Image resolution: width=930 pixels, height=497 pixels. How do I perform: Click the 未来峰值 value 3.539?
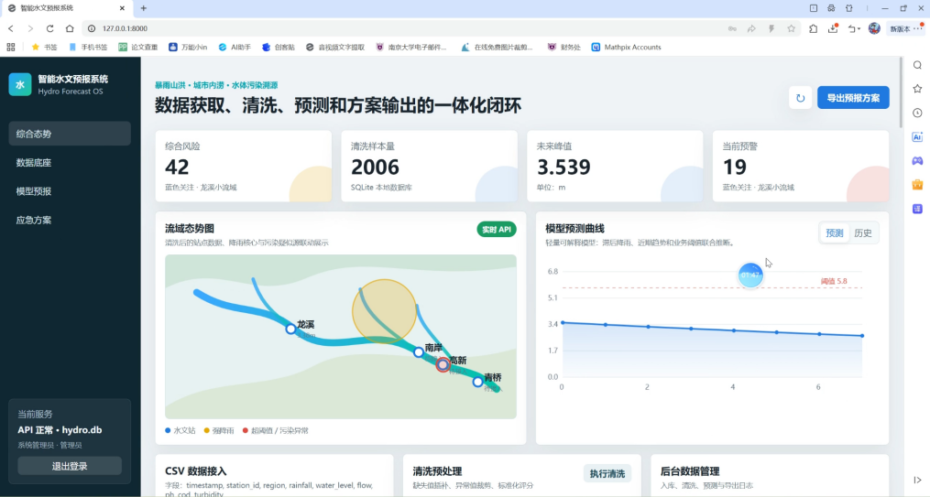click(x=563, y=167)
